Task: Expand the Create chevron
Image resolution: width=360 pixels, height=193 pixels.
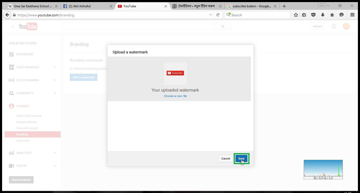Action: 55,166
